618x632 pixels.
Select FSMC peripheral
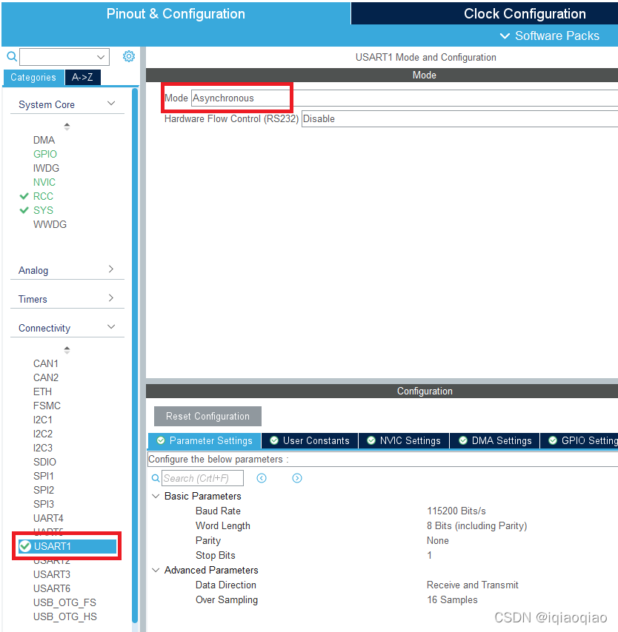point(47,406)
